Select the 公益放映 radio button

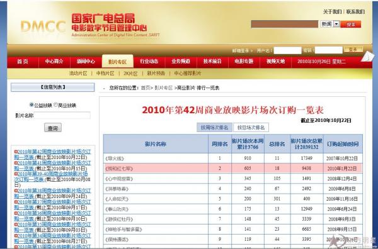(31, 105)
